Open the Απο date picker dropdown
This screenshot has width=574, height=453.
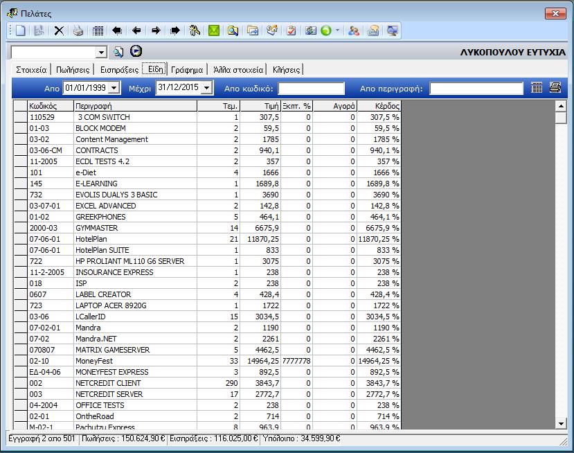114,88
